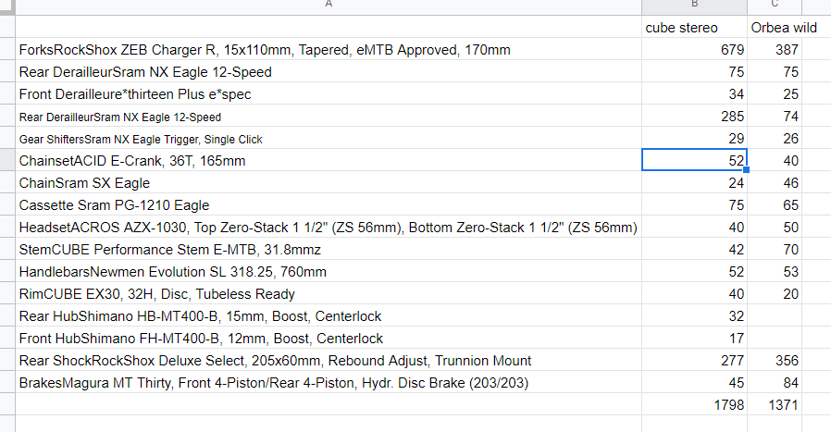Screen dimensions: 831x432
Task: Click the blue fill handle on selected cell
Action: click(x=747, y=169)
